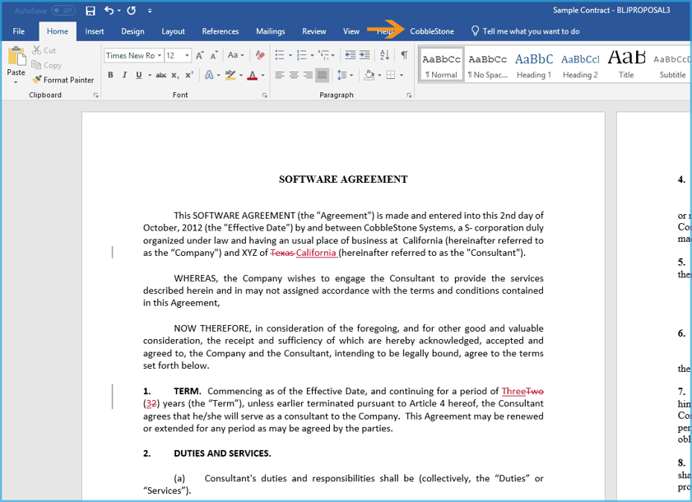This screenshot has width=692, height=502.
Task: Activate Format Painter
Action: click(63, 80)
